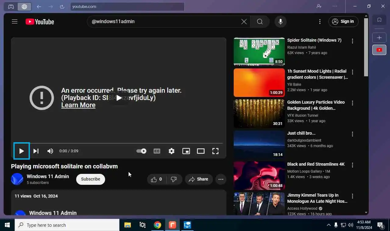Viewport: 390px width, 231px height.
Task: Start voice search with the microphone
Action: click(x=281, y=22)
